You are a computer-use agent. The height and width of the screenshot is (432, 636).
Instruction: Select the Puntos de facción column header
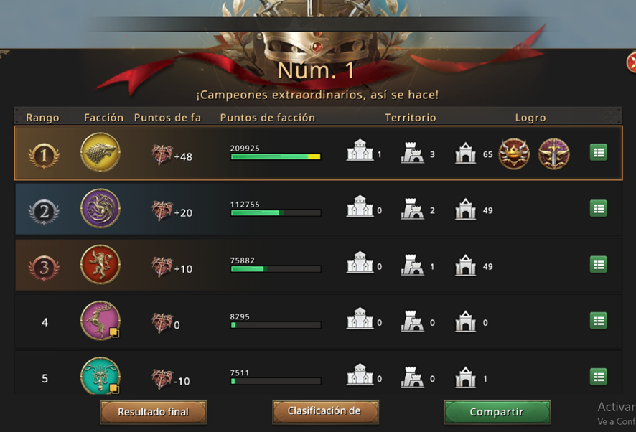pyautogui.click(x=267, y=118)
